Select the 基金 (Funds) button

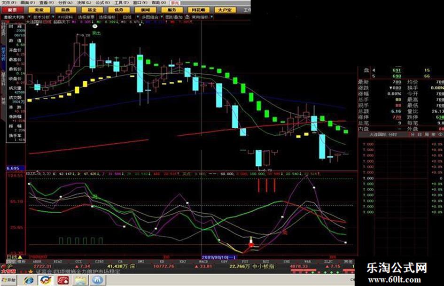click(92, 10)
